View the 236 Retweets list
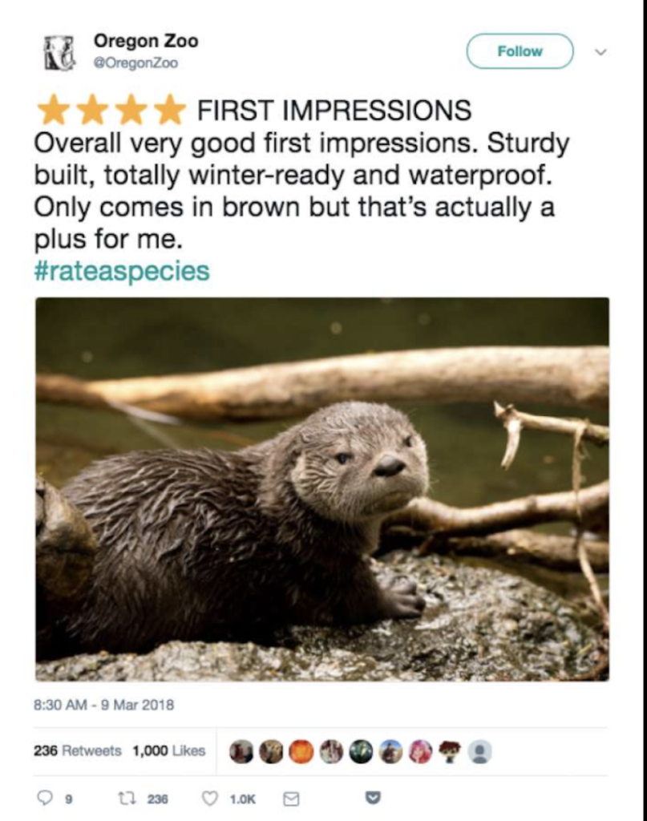 coord(78,750)
